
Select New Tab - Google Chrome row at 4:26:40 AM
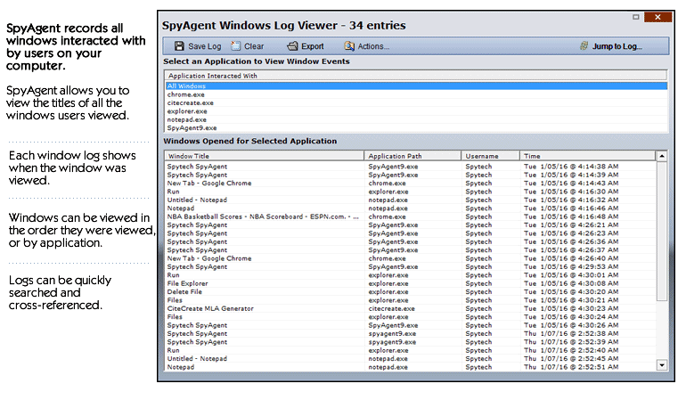coord(410,258)
